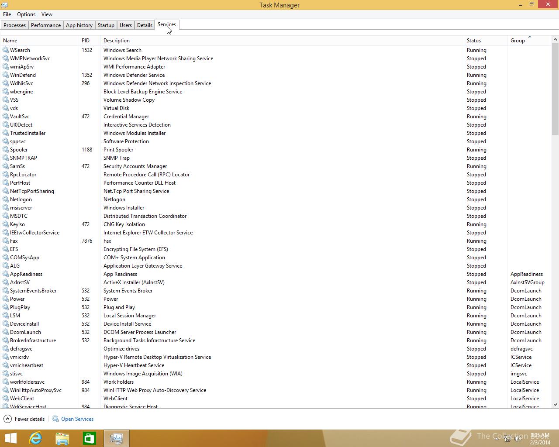Select the SystemEventsBroker service name
559x447 pixels.
[33, 291]
